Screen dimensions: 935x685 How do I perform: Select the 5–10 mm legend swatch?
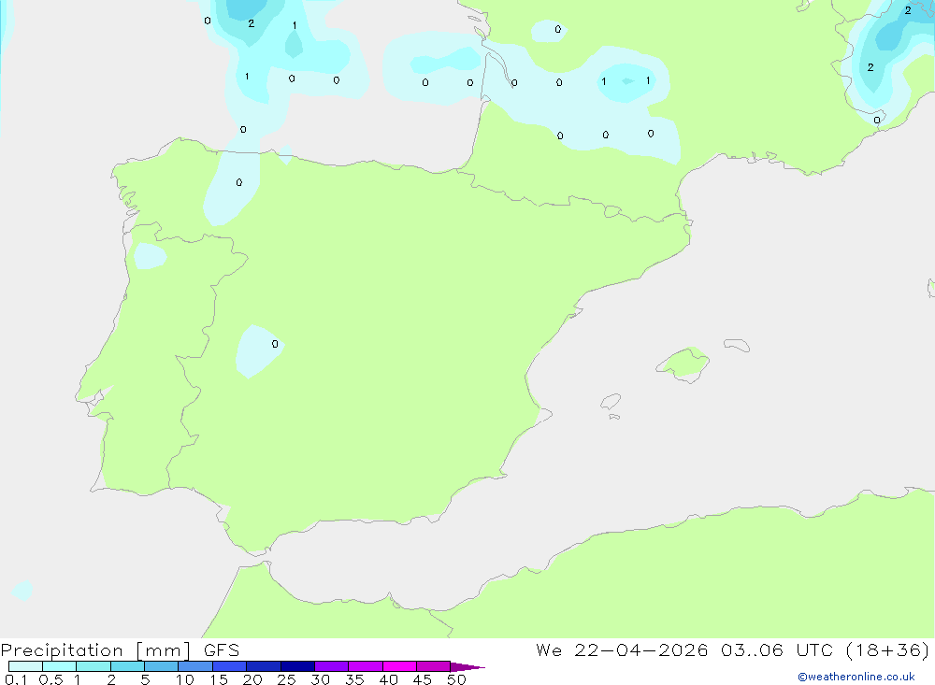[162, 666]
